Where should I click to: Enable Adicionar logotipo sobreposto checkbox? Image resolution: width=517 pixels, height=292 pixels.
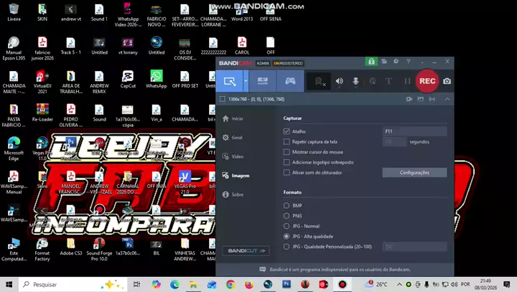point(287,162)
